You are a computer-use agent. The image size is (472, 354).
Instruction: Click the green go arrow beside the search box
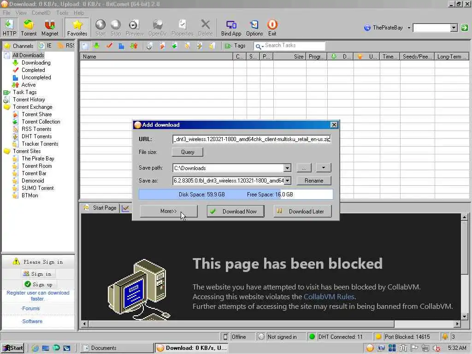click(465, 28)
